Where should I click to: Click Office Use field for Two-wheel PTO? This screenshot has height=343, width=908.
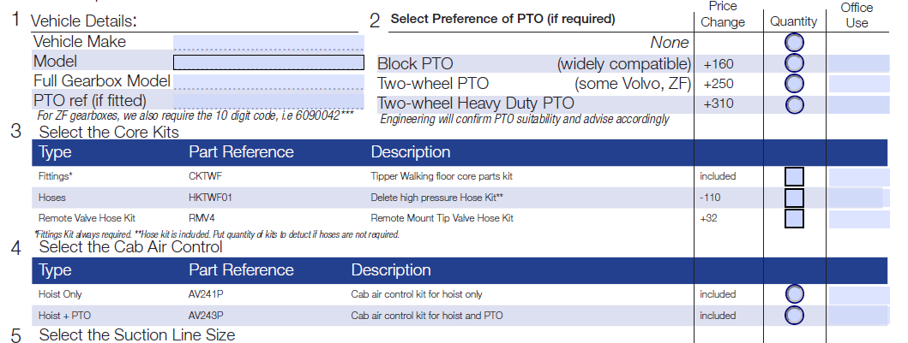pos(859,84)
